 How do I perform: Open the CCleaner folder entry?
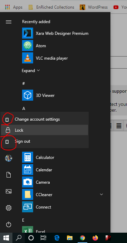pyautogui.click(x=37, y=194)
